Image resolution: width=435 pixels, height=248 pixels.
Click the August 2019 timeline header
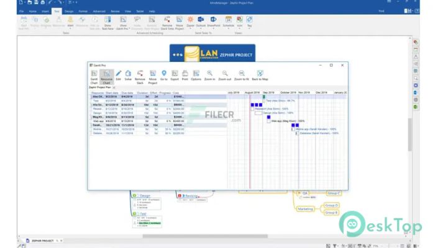(252, 93)
